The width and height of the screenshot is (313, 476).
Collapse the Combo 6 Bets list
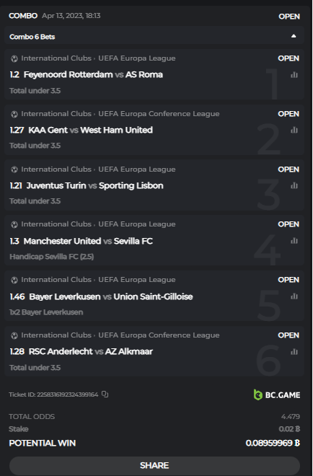(294, 36)
